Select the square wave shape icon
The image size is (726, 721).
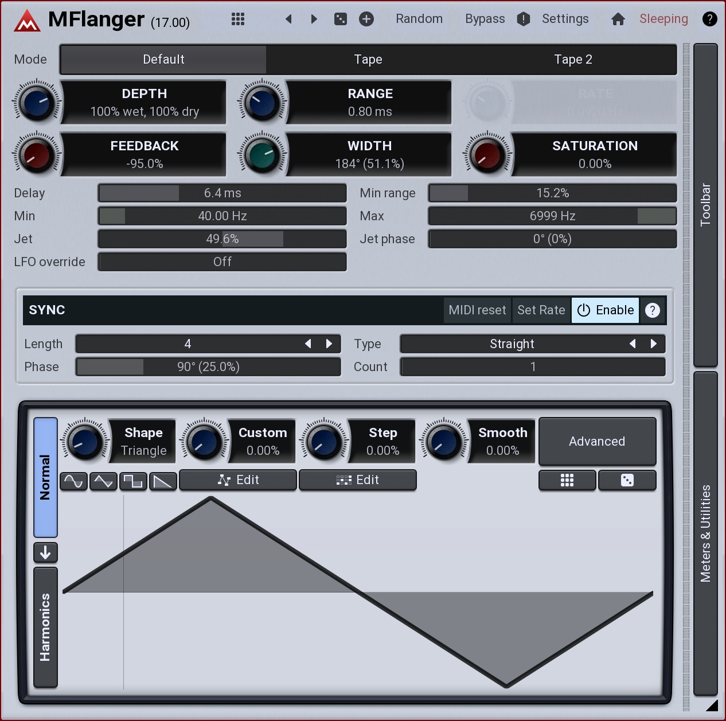[133, 481]
